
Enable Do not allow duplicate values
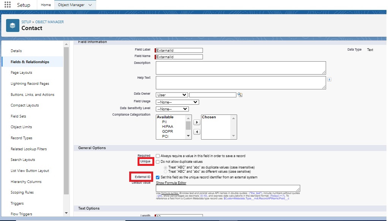tap(158, 162)
